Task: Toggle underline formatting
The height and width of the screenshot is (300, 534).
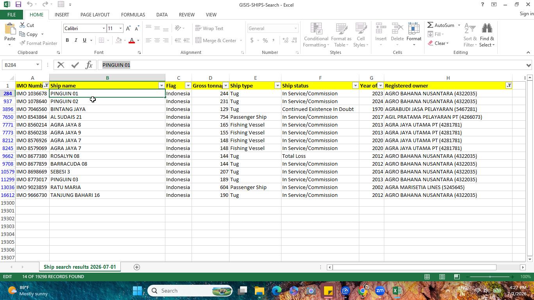Action: 84,40
